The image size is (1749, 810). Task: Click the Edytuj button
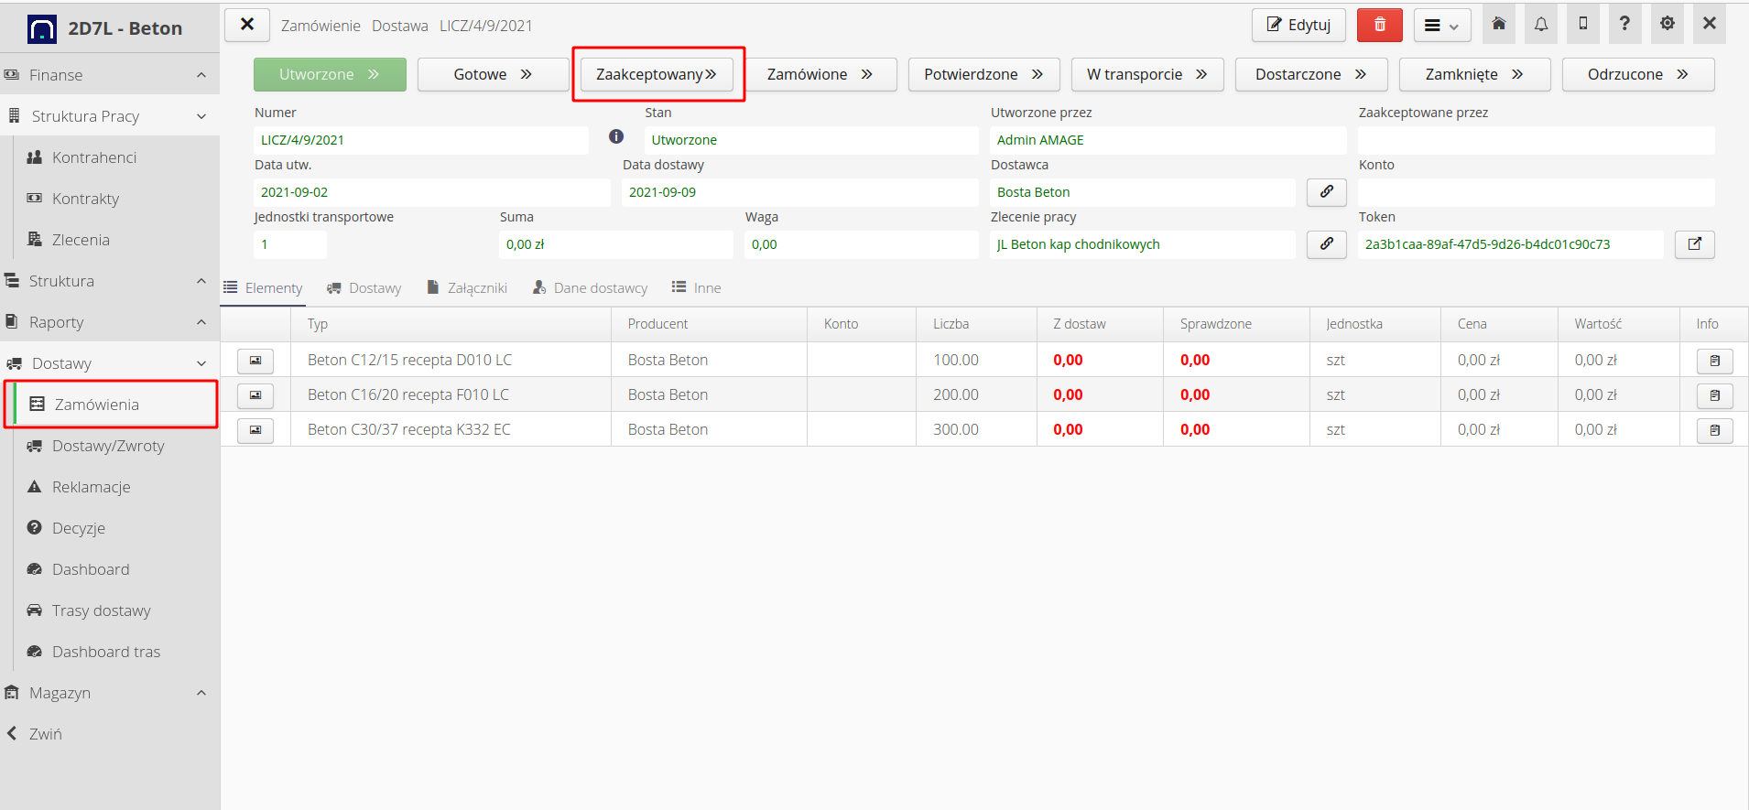point(1298,25)
